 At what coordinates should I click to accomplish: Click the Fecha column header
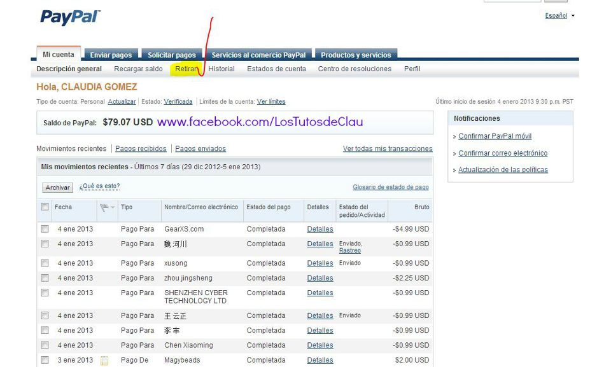coord(63,207)
